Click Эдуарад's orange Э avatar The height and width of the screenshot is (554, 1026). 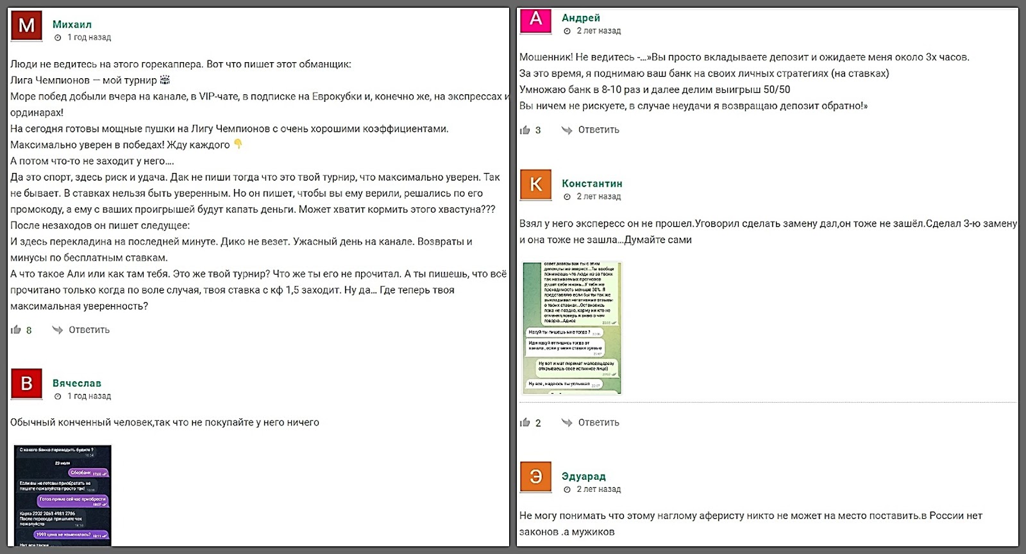[x=535, y=477]
